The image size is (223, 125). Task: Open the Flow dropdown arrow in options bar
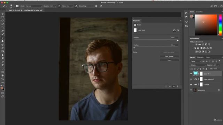pos(72,6)
